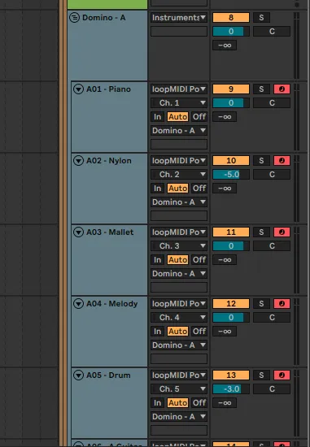Open loopMIDI input dropdown on A04 - Melody
Viewport: 310px width, 447px height.
[x=179, y=304]
